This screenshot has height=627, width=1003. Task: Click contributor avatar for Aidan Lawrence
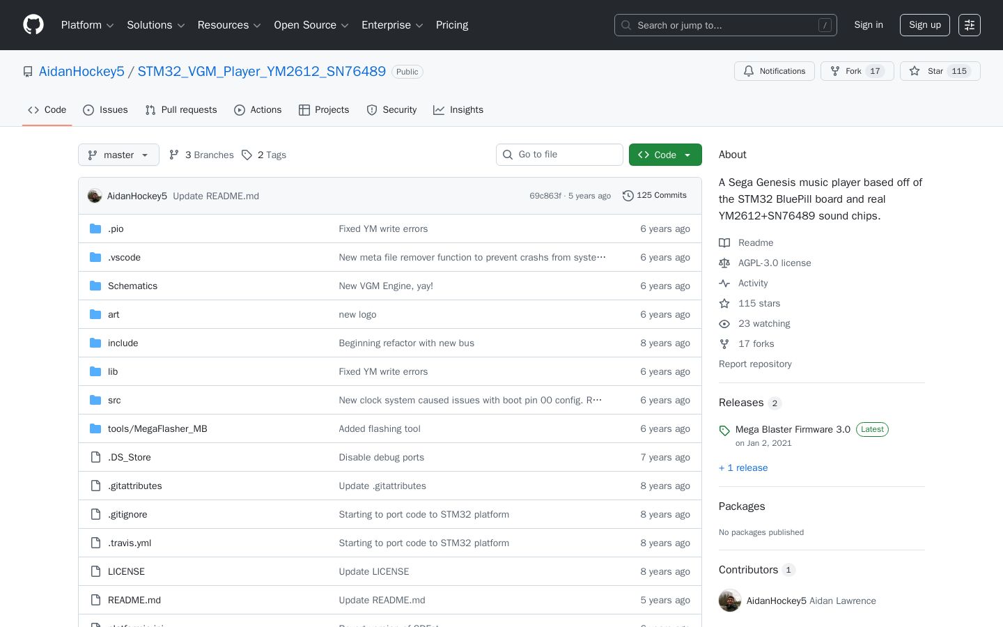point(730,601)
